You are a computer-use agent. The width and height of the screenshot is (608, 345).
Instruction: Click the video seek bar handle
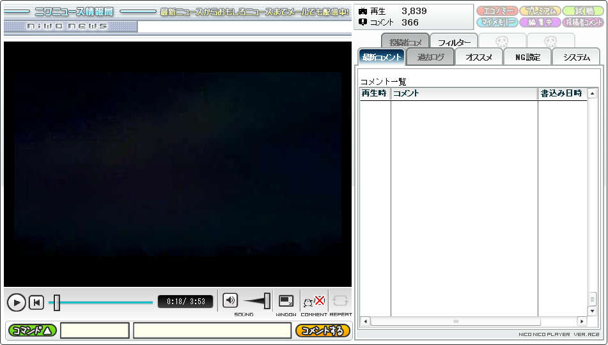[x=57, y=302]
